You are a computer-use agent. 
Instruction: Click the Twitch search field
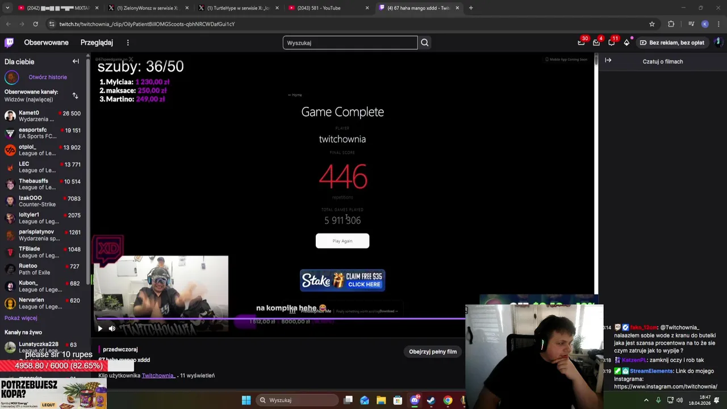coord(350,43)
